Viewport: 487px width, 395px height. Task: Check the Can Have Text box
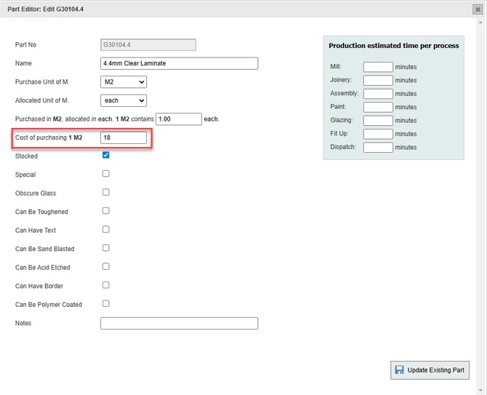[106, 230]
